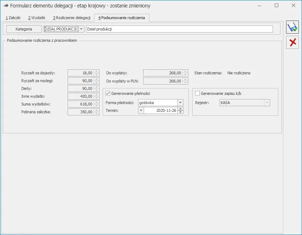The image size is (302, 235).
Task: Switch to the Zaliczki tab
Action: tap(13, 18)
